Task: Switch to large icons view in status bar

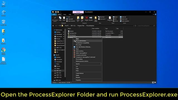Action: pos(155,82)
